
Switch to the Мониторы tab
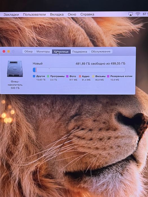tap(43, 52)
